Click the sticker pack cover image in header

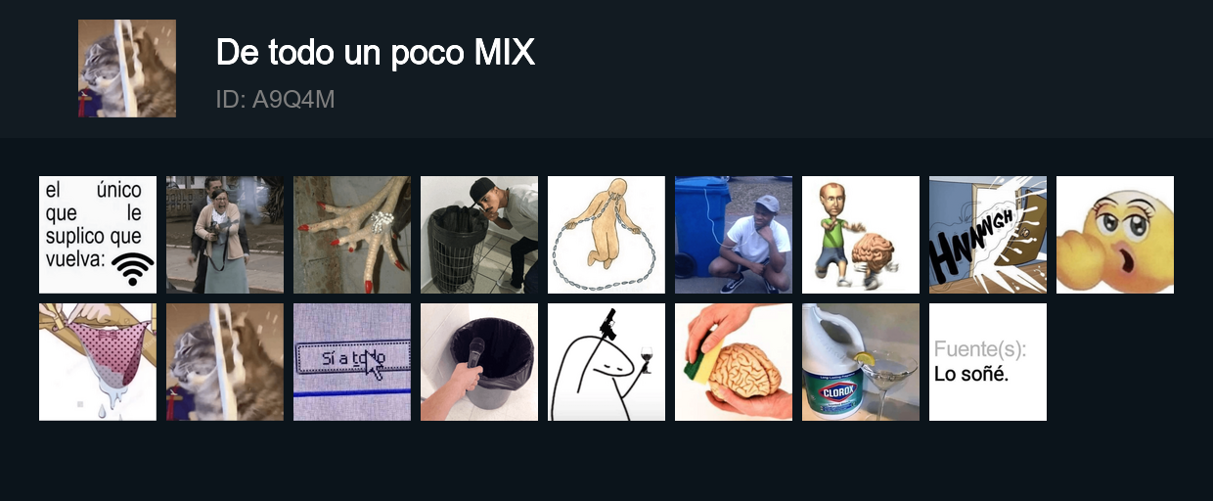(x=127, y=68)
